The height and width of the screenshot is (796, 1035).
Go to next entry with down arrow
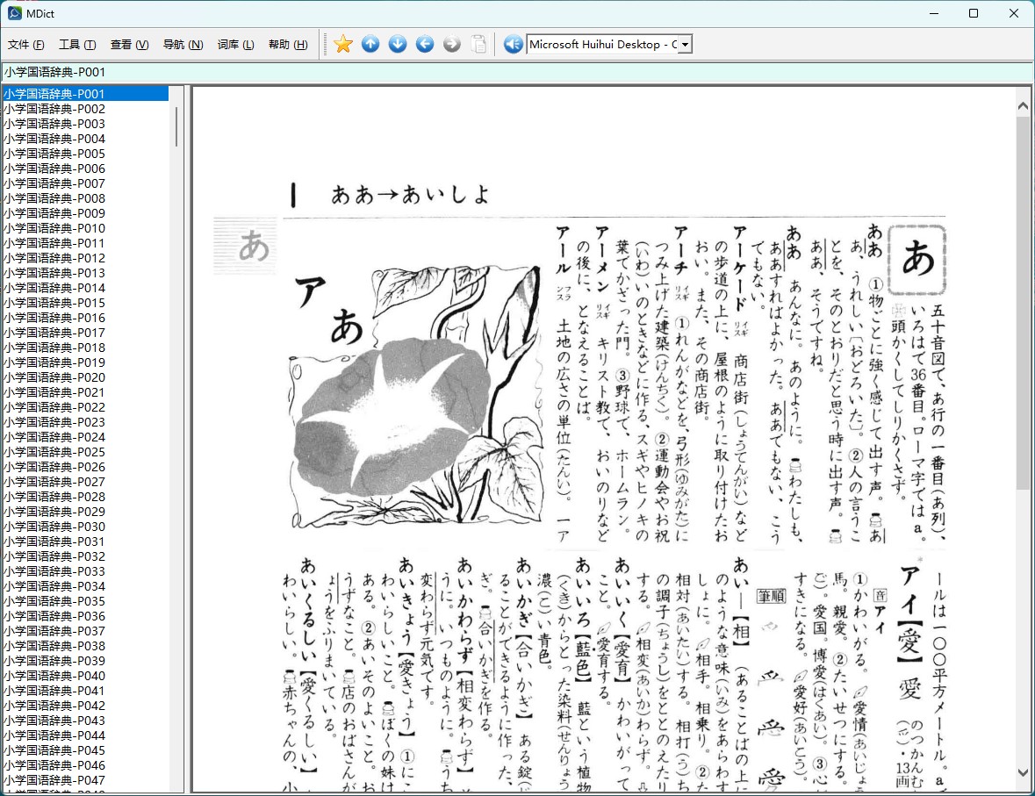coord(398,44)
